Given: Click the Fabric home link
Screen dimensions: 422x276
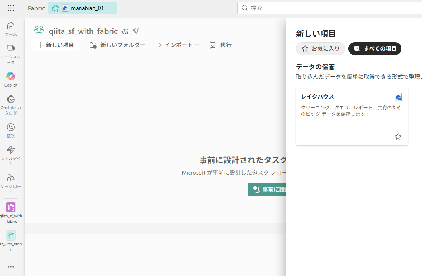Looking at the screenshot, I should tap(36, 8).
